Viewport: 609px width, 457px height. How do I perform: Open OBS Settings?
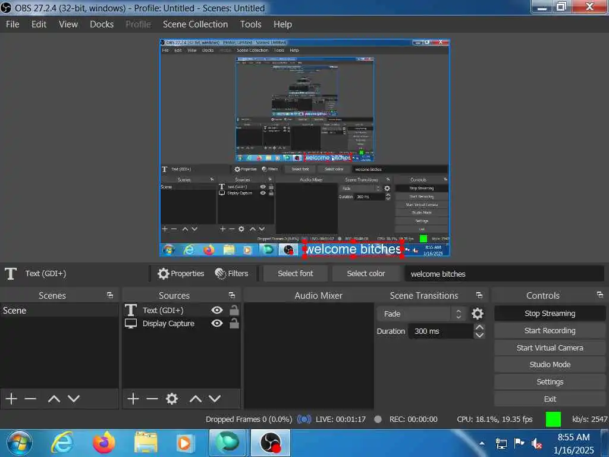point(550,381)
